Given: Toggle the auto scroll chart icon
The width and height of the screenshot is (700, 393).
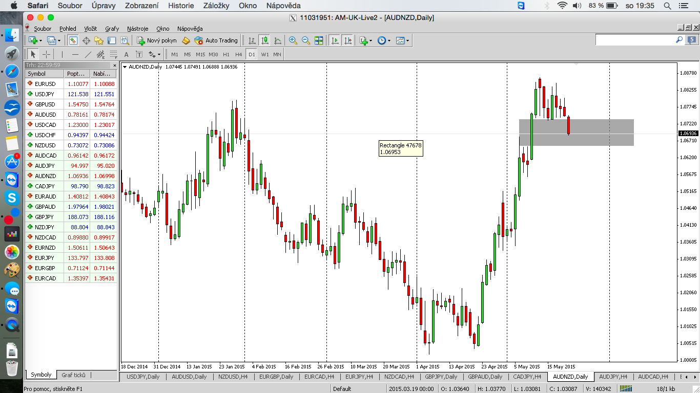Looking at the screenshot, I should [x=335, y=40].
